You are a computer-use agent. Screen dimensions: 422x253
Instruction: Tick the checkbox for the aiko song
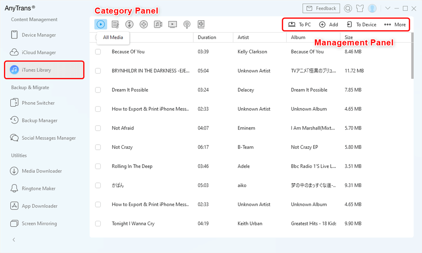pos(98,185)
